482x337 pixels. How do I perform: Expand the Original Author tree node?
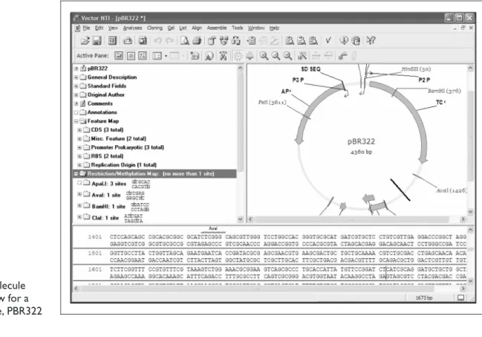[76, 95]
